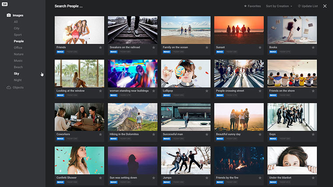
Task: Toggle favorite star on Lollipop image
Action: tap(207, 91)
